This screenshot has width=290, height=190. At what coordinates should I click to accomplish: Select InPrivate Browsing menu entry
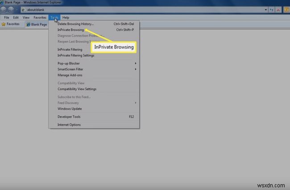coord(94,30)
